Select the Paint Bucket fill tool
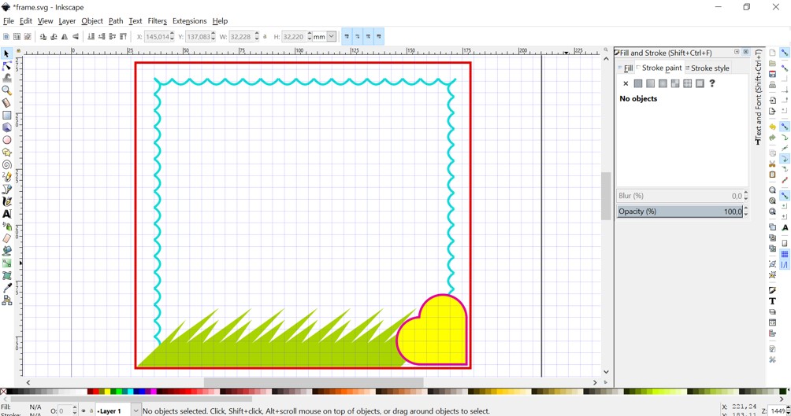 [6, 251]
